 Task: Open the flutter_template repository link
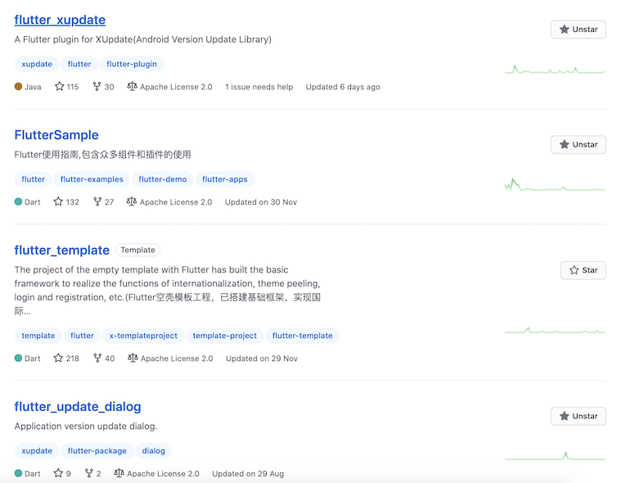click(62, 250)
